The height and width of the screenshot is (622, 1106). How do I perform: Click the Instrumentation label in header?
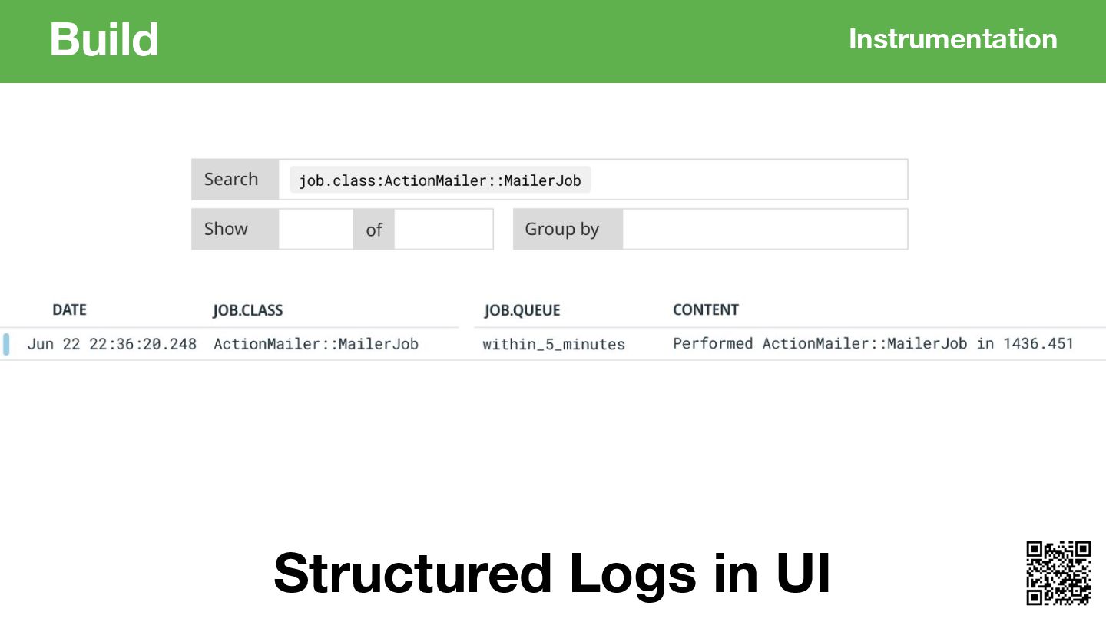pos(952,39)
